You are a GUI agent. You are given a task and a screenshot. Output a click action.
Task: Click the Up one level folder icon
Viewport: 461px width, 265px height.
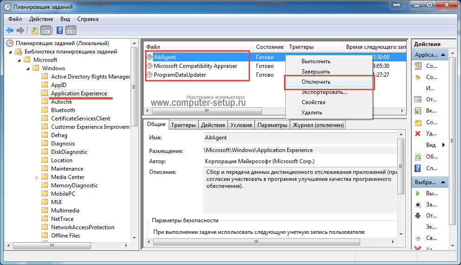pyautogui.click(x=34, y=31)
